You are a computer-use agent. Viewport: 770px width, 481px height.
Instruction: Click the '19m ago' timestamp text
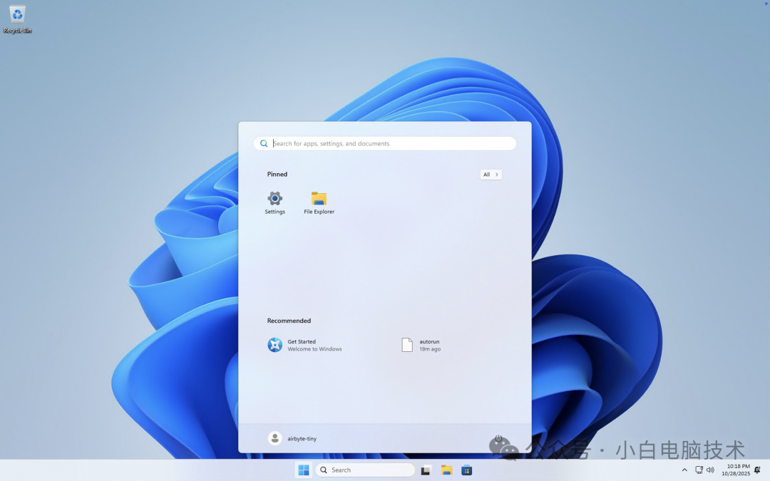(430, 349)
